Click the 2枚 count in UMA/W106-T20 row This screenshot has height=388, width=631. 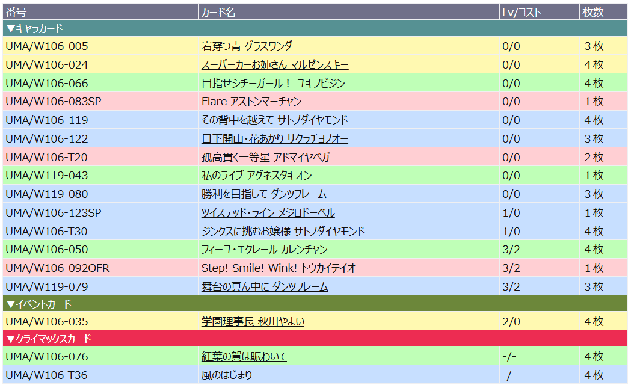pyautogui.click(x=594, y=158)
